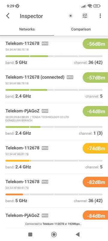
Task: Click WPA3 tag on first Telekom-112678
Action: click(x=45, y=43)
